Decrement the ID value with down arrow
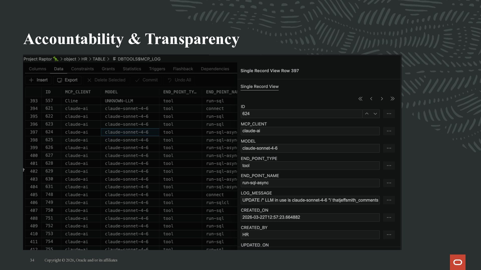 click(x=375, y=114)
